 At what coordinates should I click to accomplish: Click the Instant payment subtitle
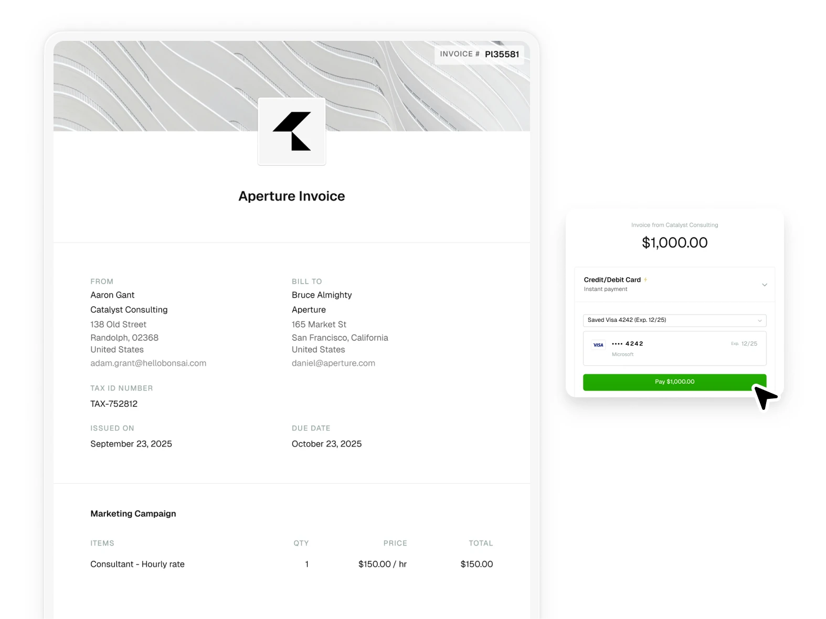[x=606, y=289]
